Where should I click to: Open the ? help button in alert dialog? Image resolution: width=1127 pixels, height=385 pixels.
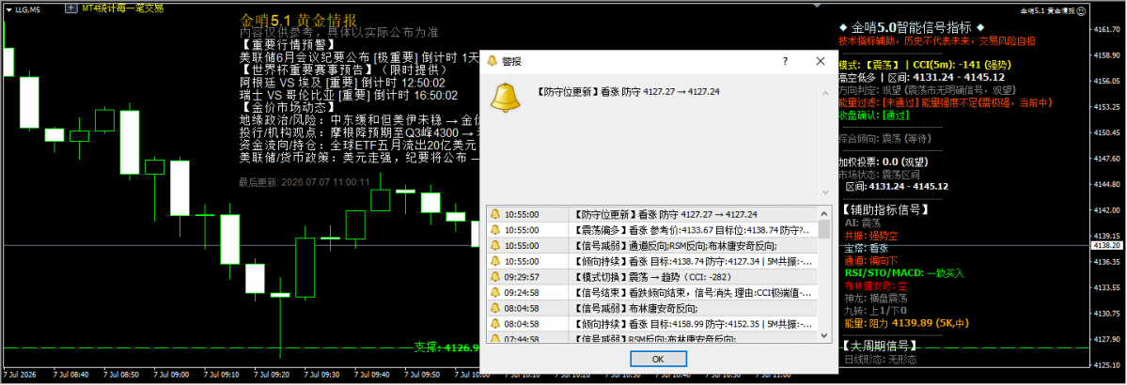[x=785, y=62]
